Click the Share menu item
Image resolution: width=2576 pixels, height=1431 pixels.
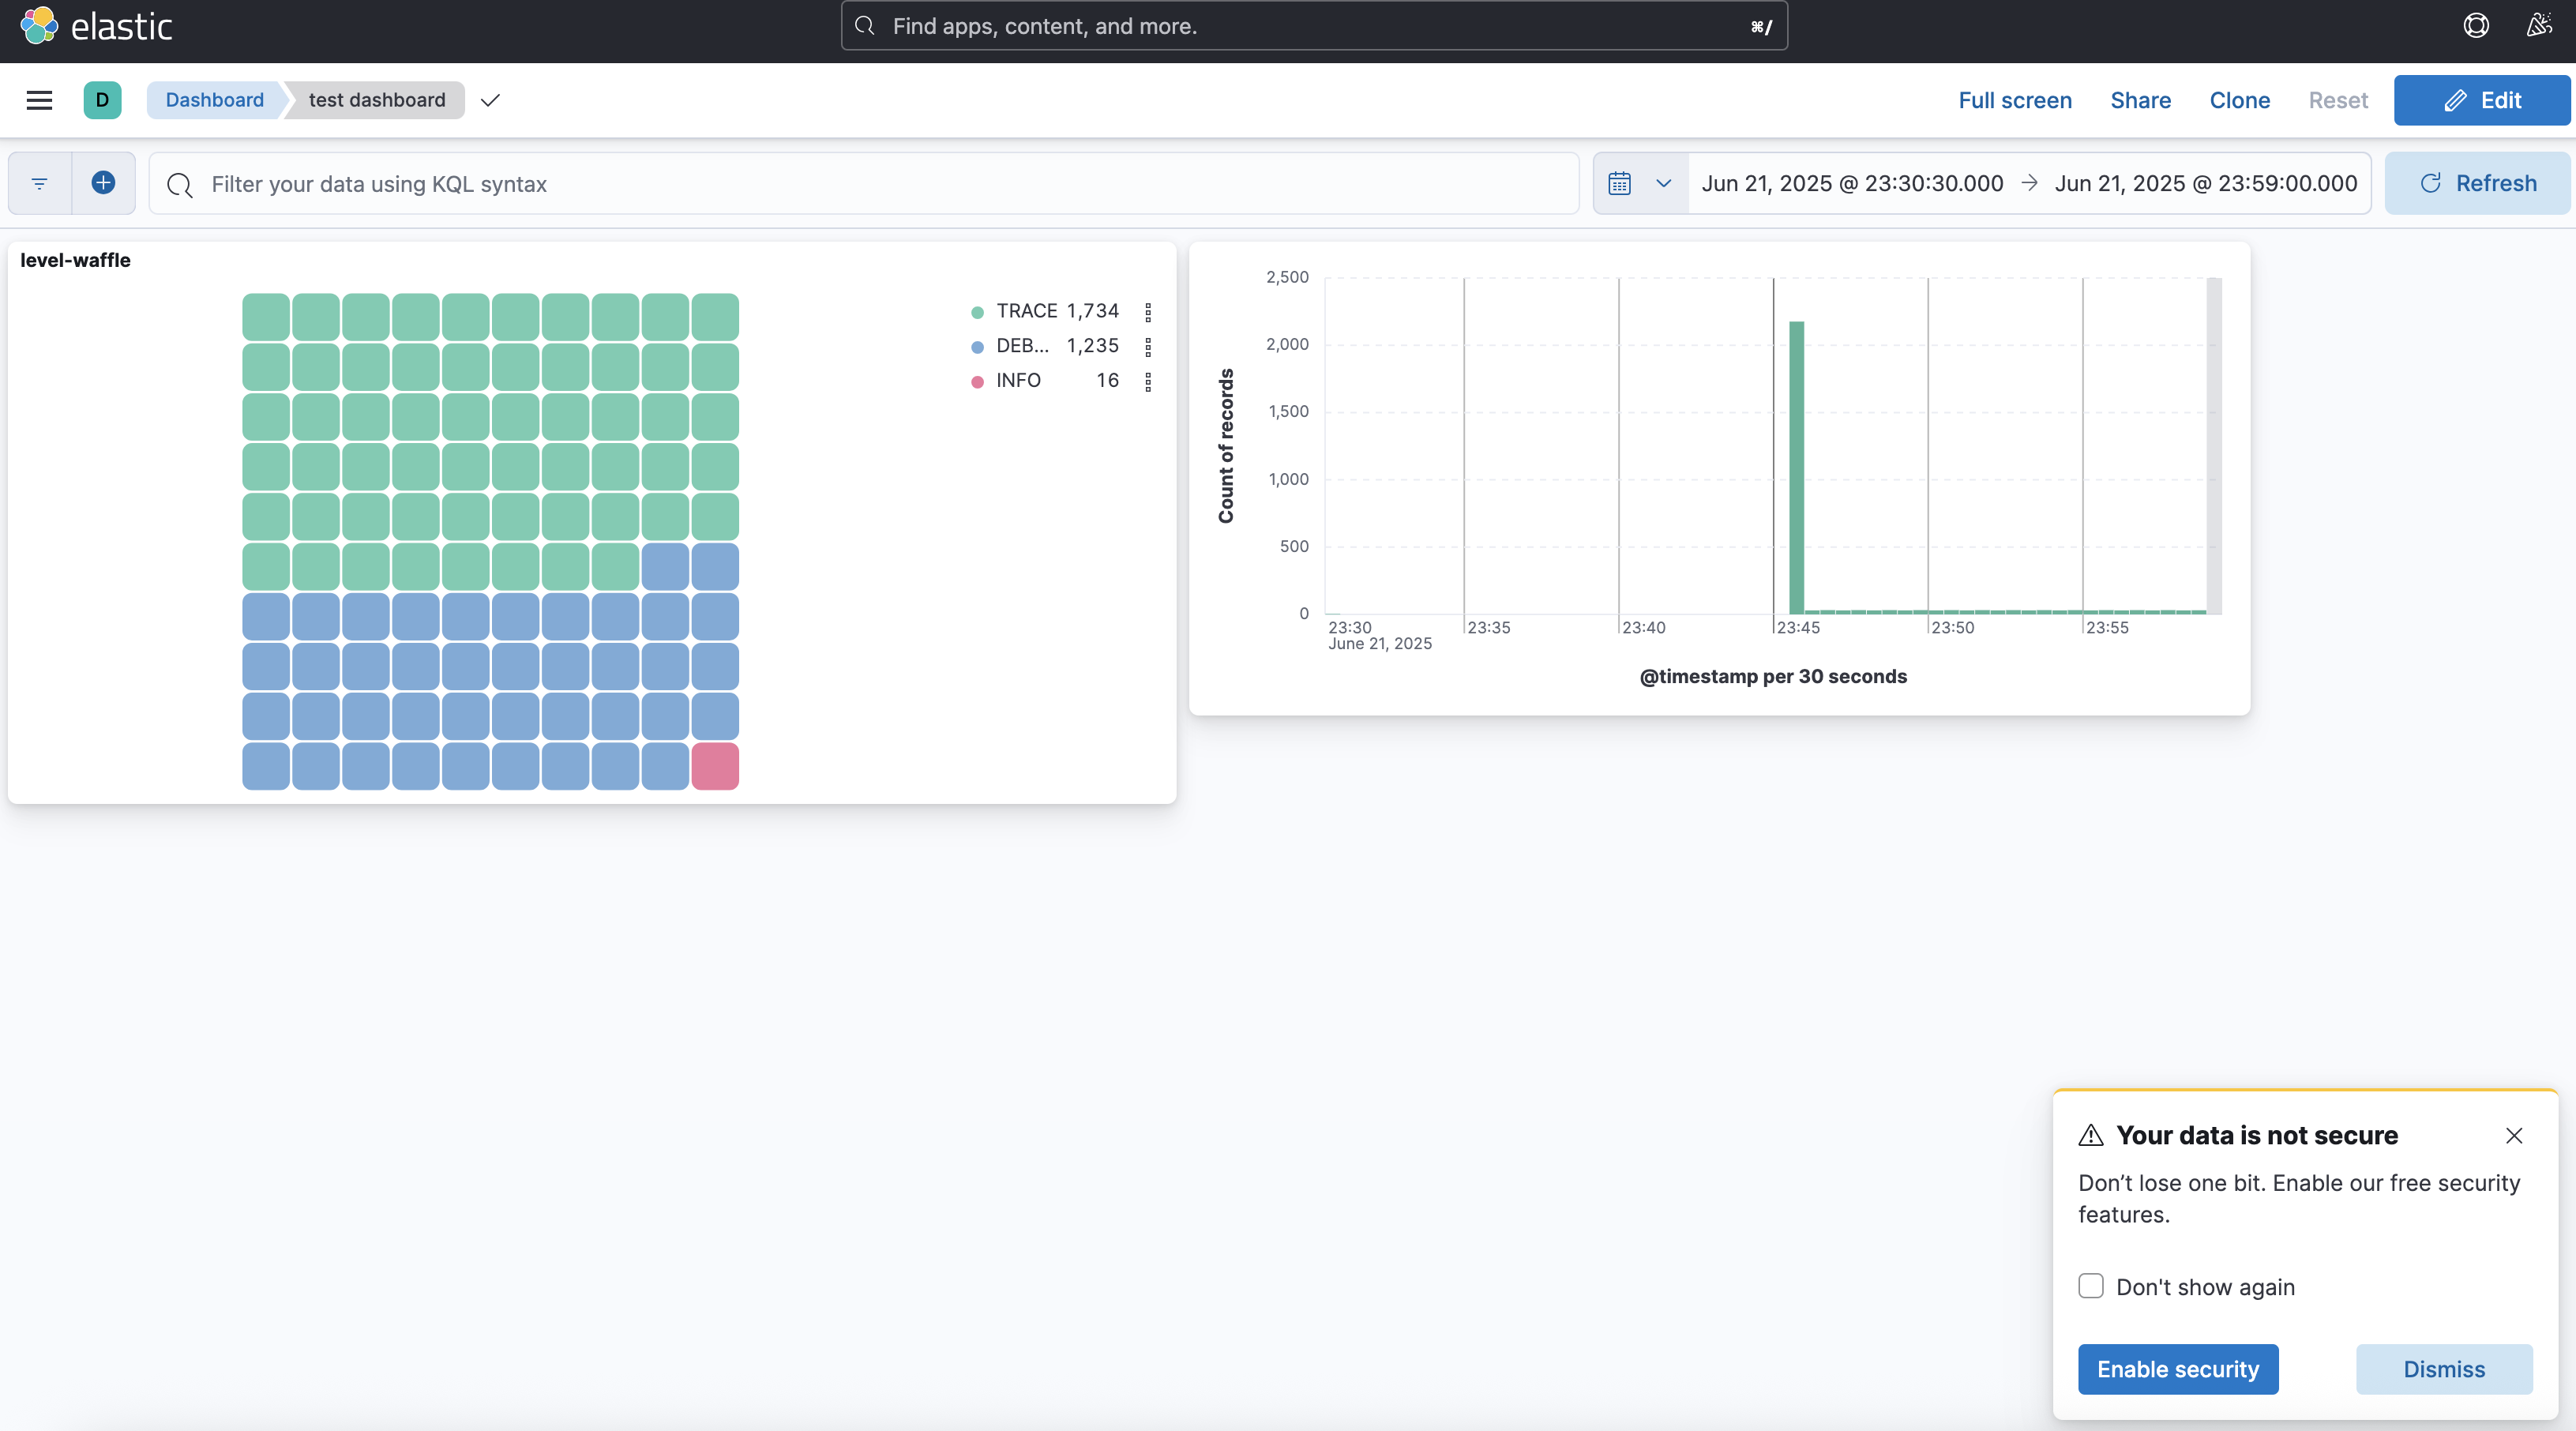coord(2140,100)
